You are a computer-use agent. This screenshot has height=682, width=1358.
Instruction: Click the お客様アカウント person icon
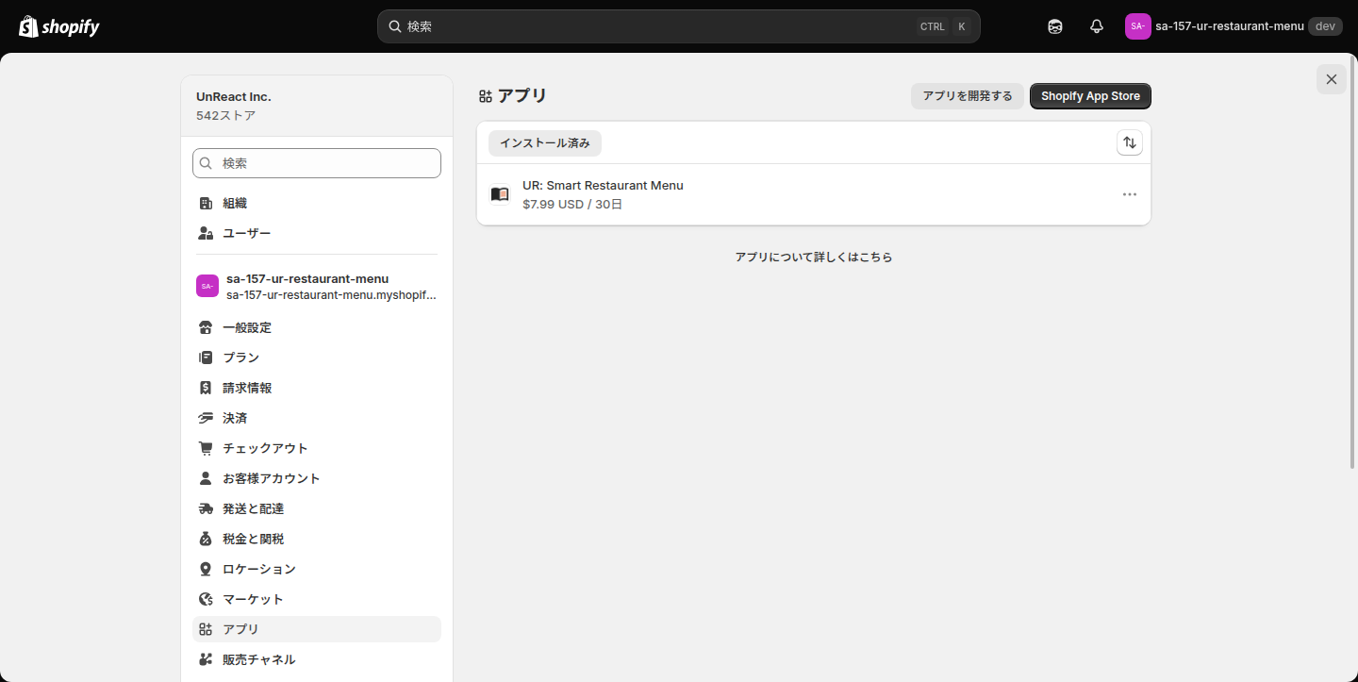[206, 478]
